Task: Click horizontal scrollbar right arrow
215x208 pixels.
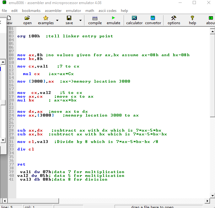Action: [x=207, y=201]
